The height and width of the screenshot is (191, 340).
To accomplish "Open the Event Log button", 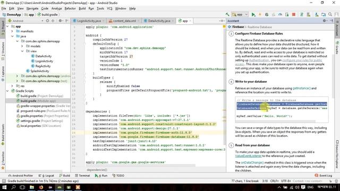I will tap(324, 176).
